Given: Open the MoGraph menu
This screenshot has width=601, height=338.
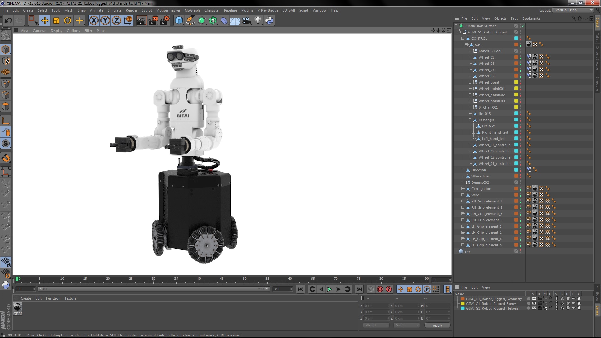Looking at the screenshot, I should pyautogui.click(x=192, y=10).
